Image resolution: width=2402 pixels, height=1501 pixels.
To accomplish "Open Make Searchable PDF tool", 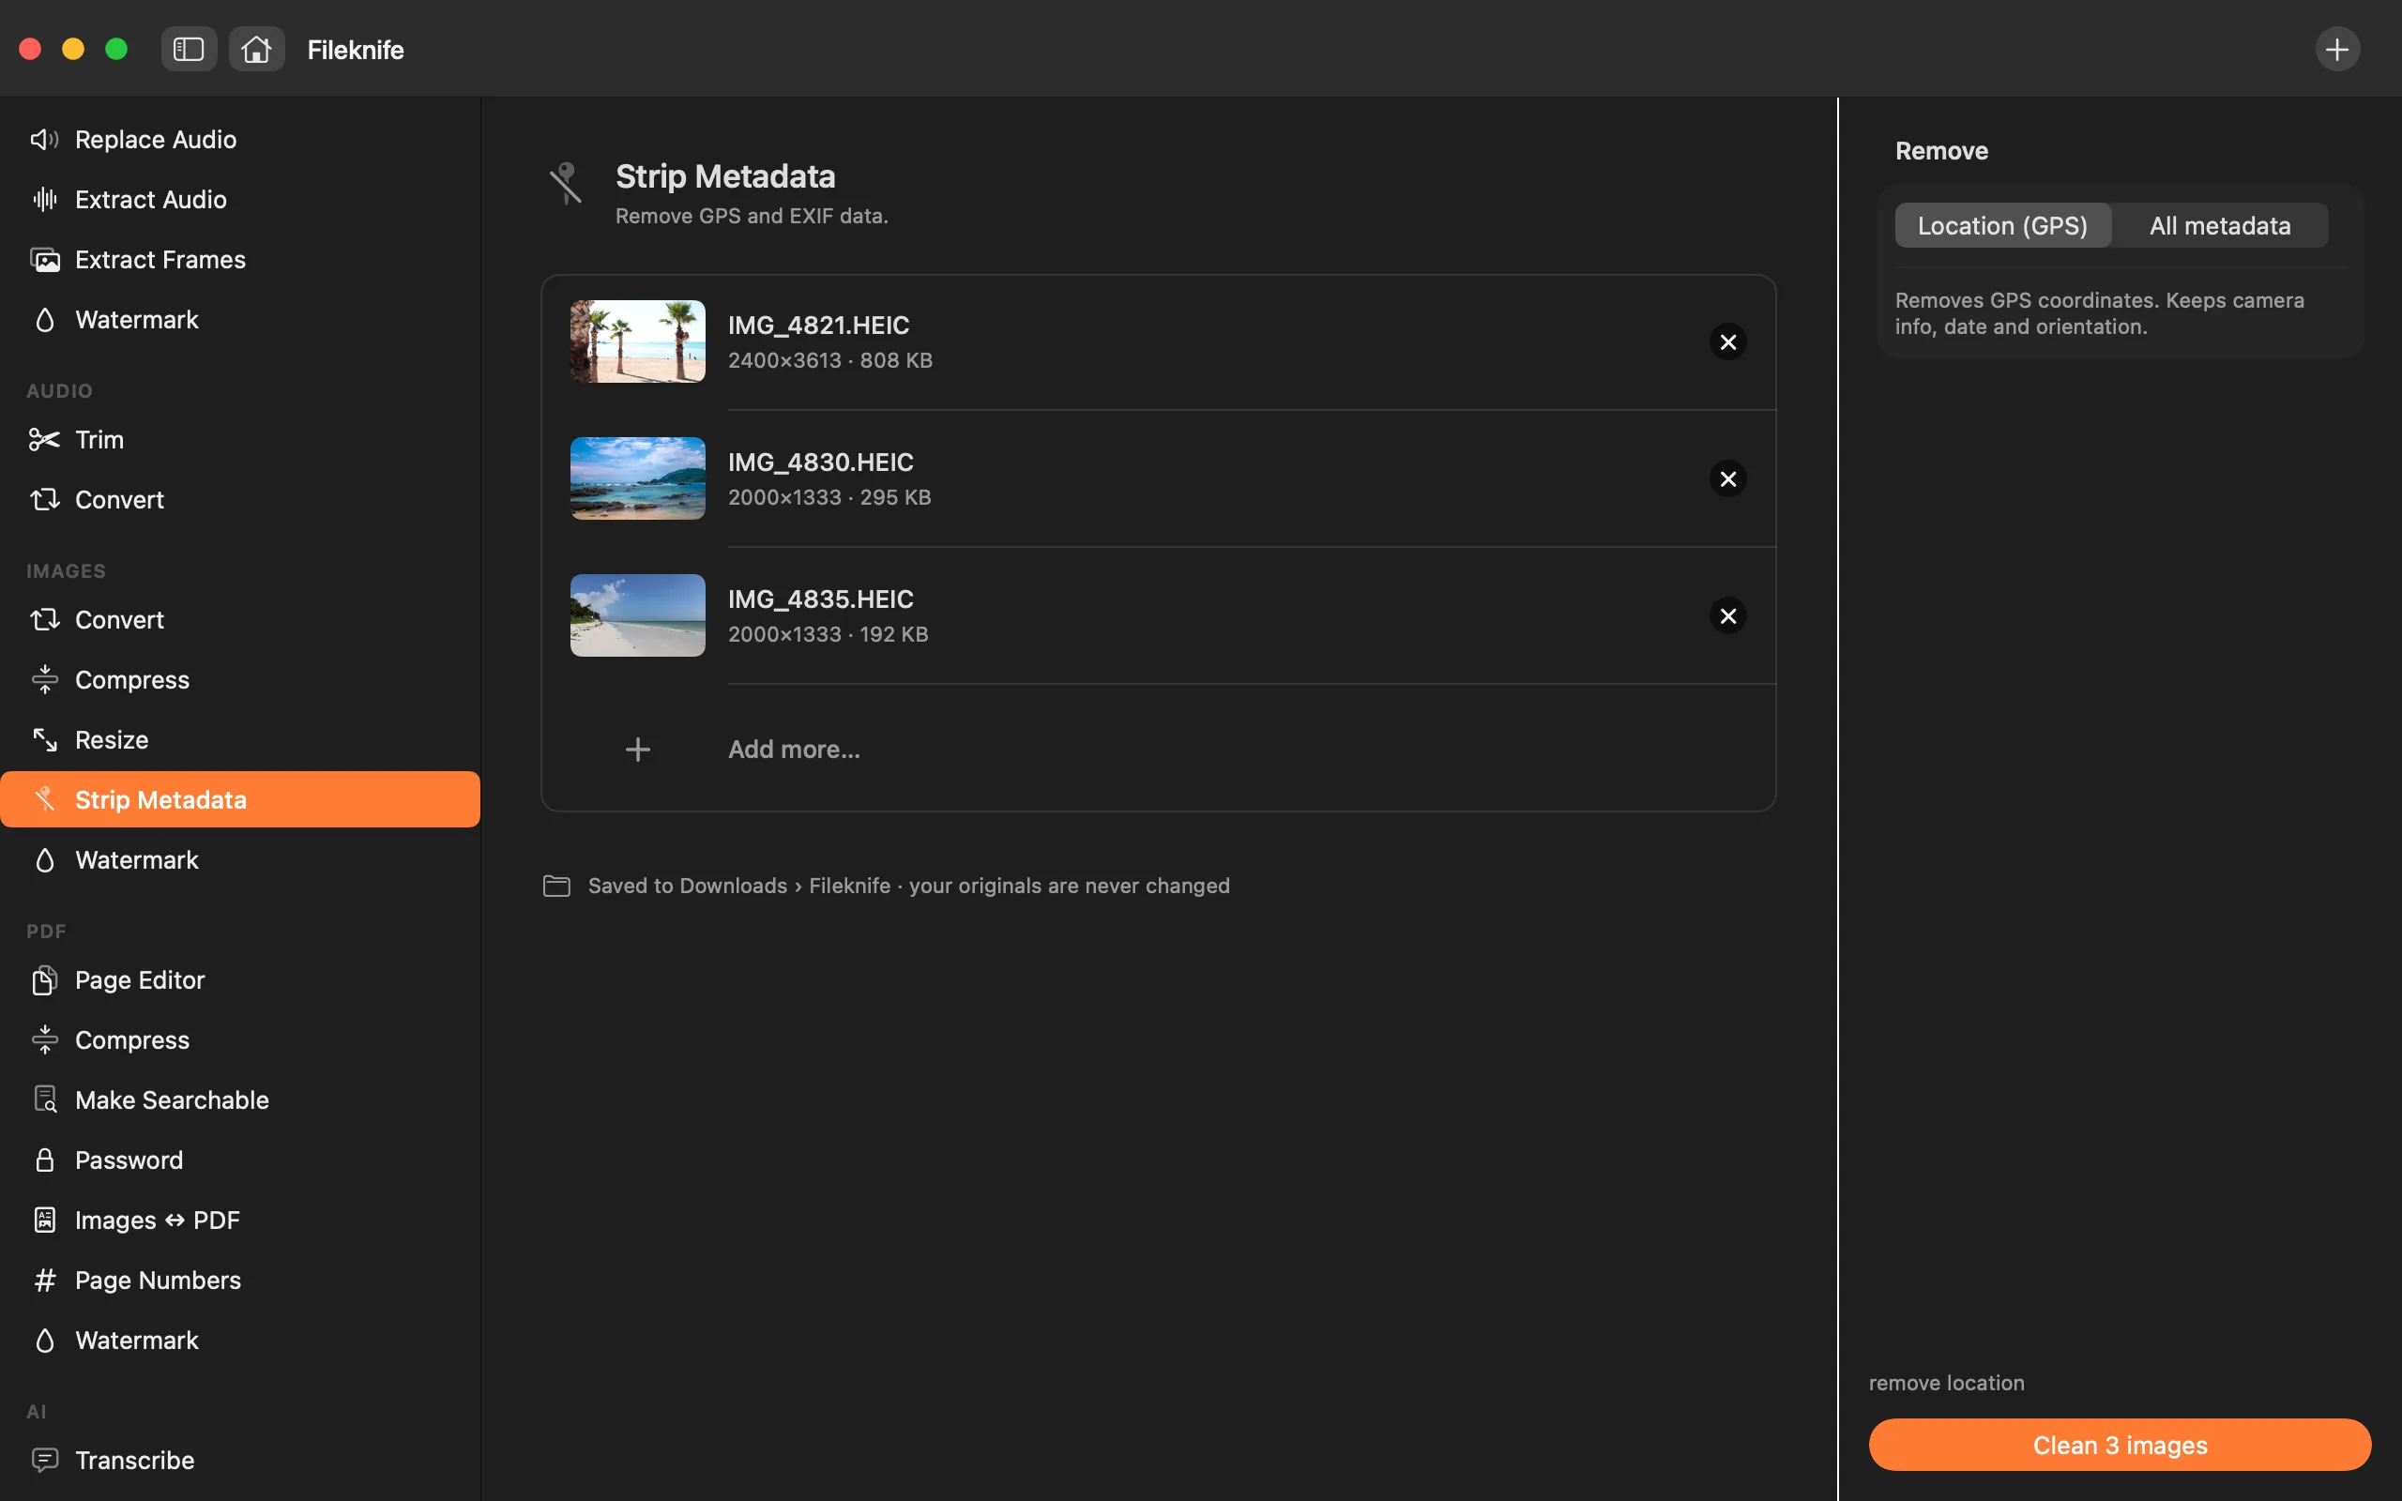I will pyautogui.click(x=240, y=1099).
